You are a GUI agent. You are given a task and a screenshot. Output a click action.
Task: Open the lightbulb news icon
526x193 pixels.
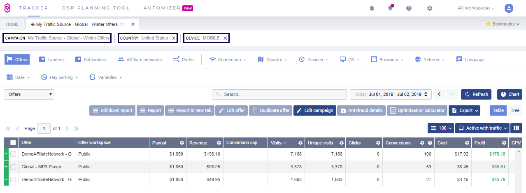390,8
